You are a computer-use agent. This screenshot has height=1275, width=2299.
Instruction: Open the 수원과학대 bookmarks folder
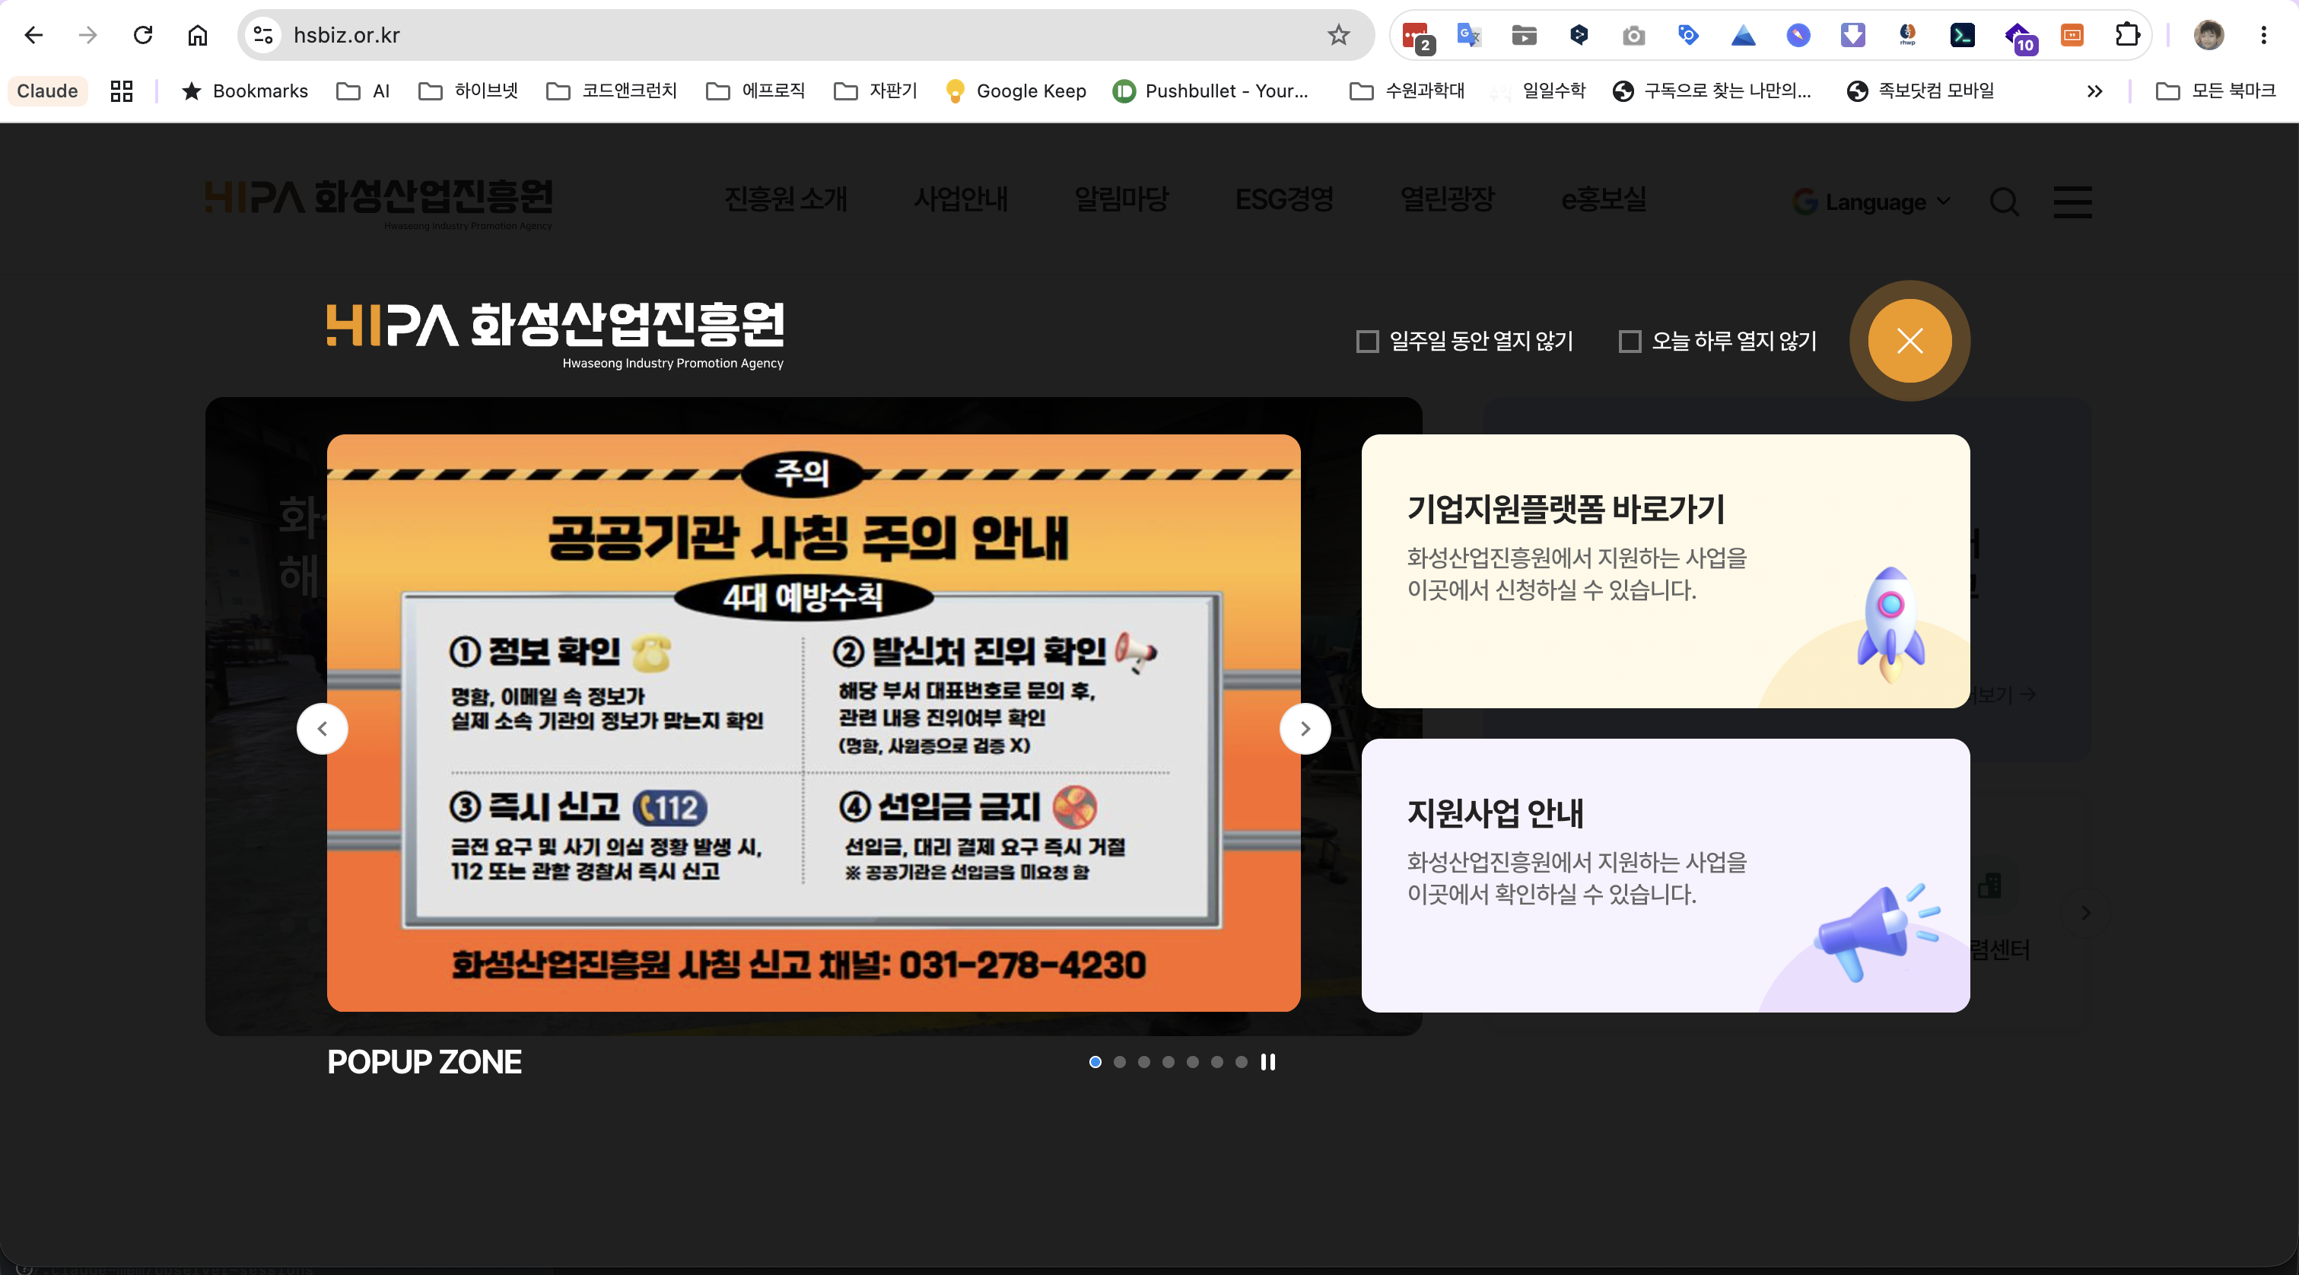[1407, 90]
